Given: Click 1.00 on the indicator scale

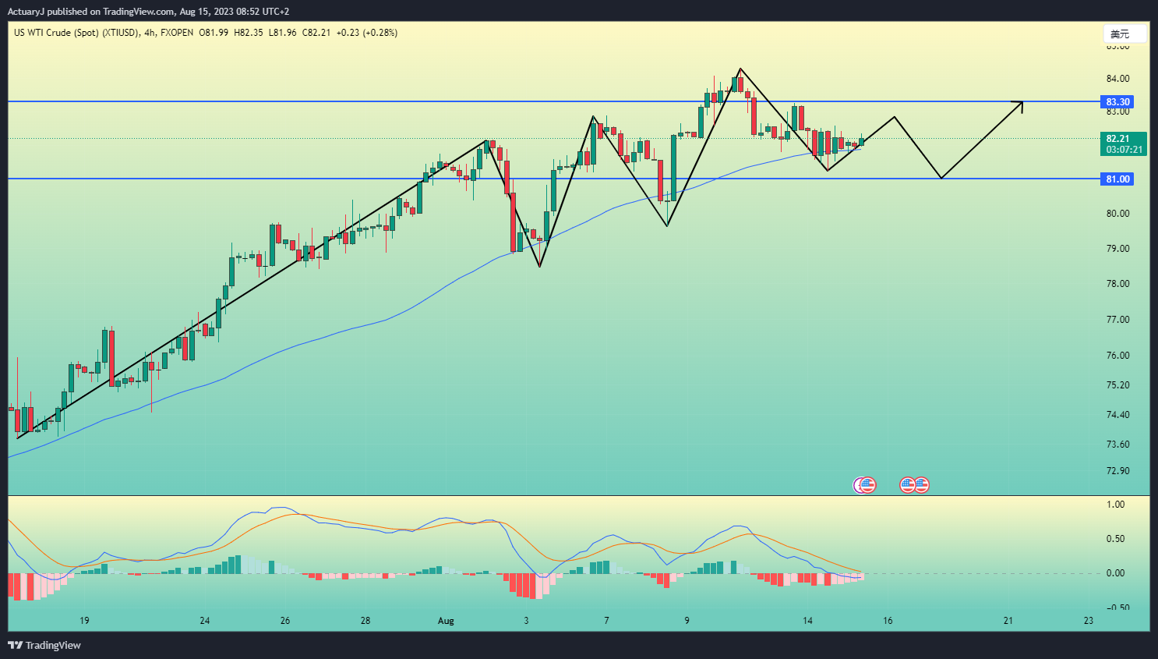Looking at the screenshot, I should coord(1116,505).
